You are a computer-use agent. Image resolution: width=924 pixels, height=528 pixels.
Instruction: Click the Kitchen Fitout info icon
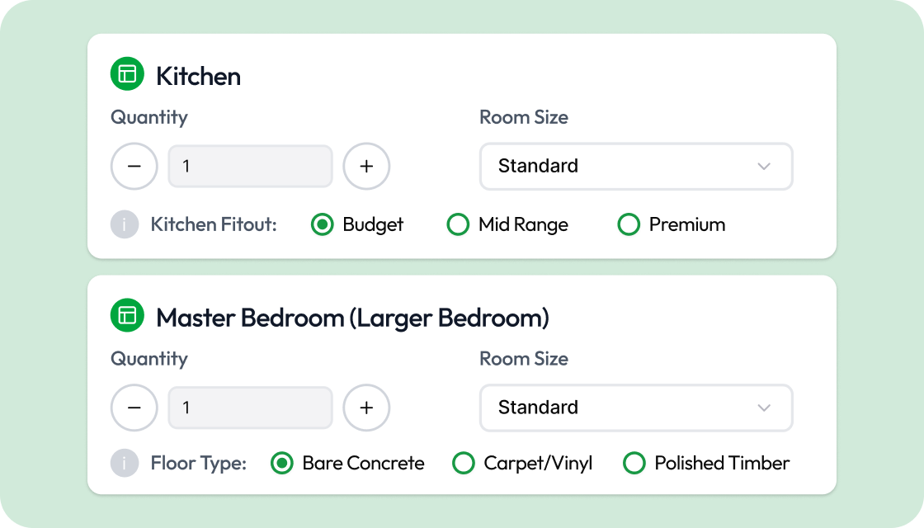click(125, 224)
